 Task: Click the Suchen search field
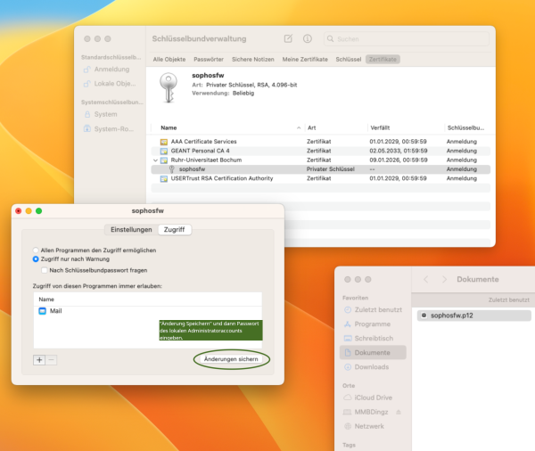(x=408, y=39)
